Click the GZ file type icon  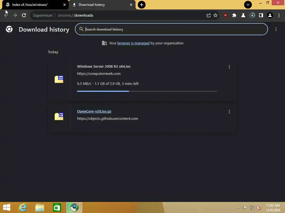(59, 116)
